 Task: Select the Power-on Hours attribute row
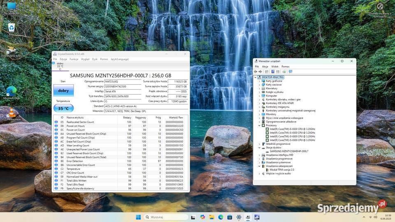pyautogui.click(x=121, y=126)
